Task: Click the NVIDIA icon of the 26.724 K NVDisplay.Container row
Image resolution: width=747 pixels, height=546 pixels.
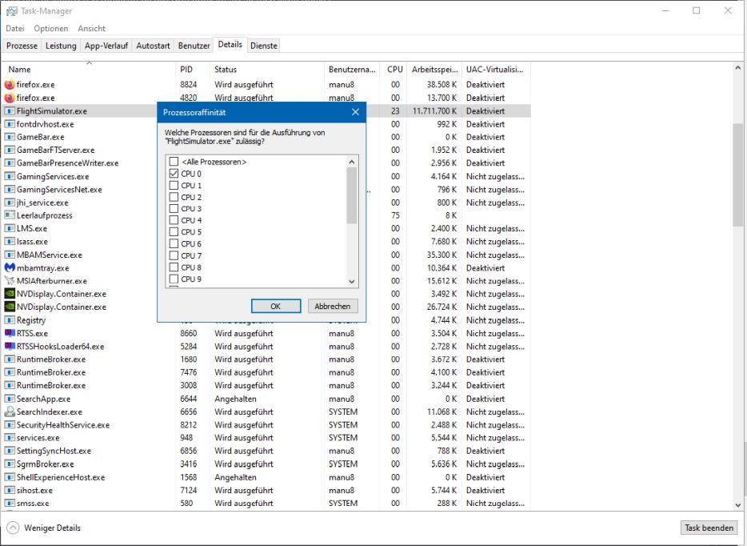Action: (x=10, y=307)
